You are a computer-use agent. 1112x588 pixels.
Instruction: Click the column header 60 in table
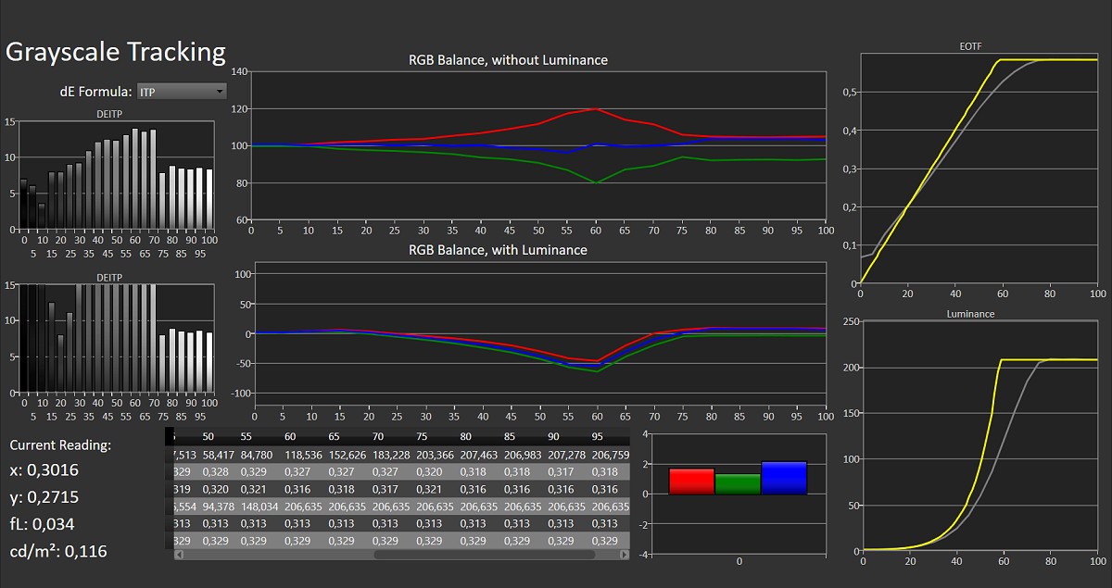[290, 436]
